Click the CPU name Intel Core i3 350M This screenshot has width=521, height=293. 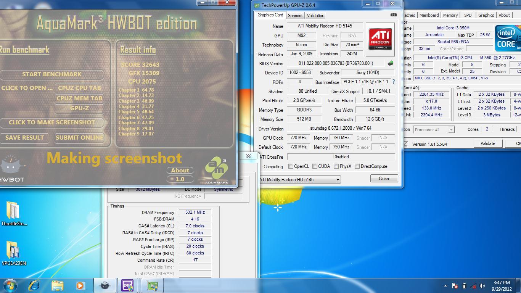[x=453, y=28]
